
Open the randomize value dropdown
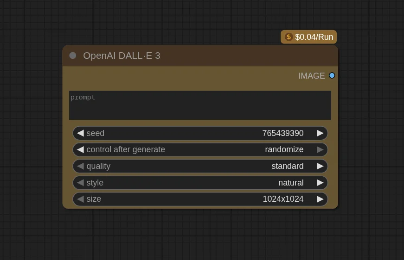[284, 149]
